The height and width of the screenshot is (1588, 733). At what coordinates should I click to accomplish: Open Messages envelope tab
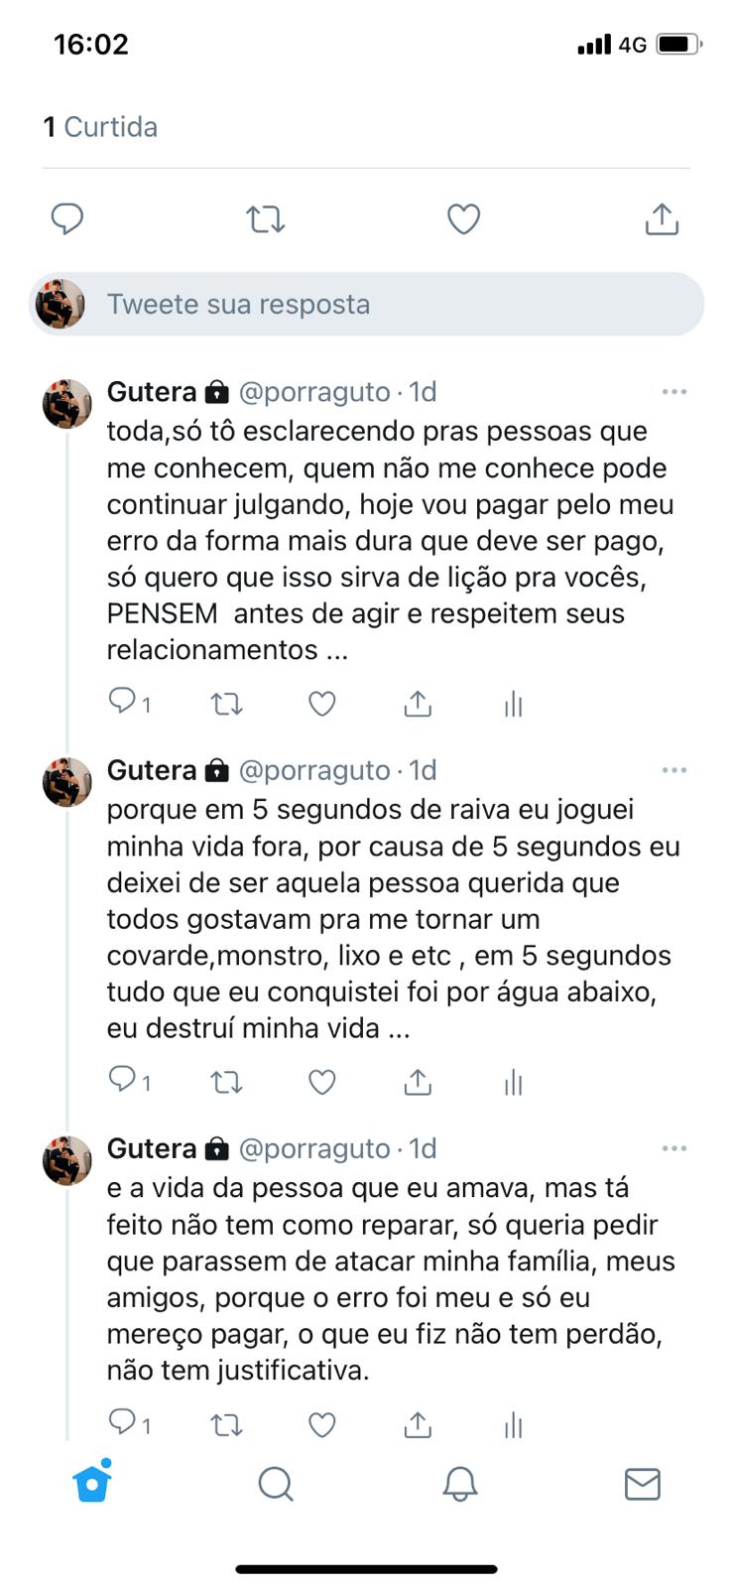[643, 1484]
